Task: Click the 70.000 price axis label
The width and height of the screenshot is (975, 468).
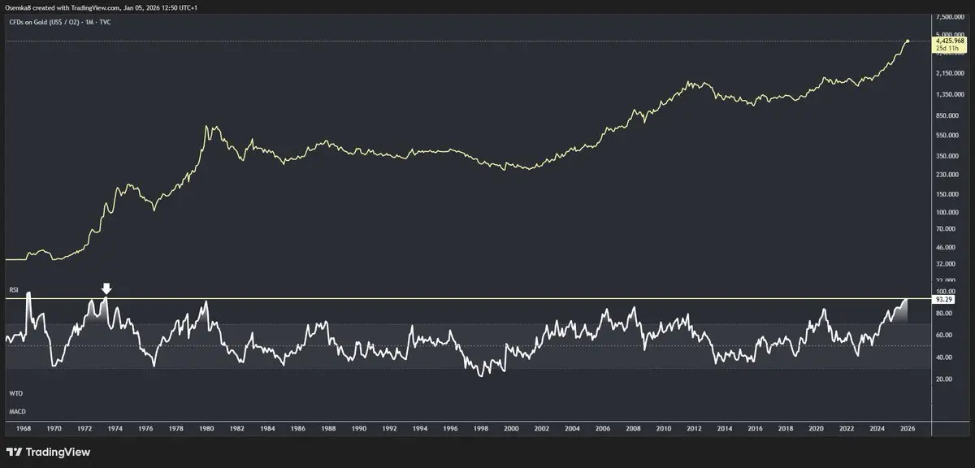Action: pos(947,228)
